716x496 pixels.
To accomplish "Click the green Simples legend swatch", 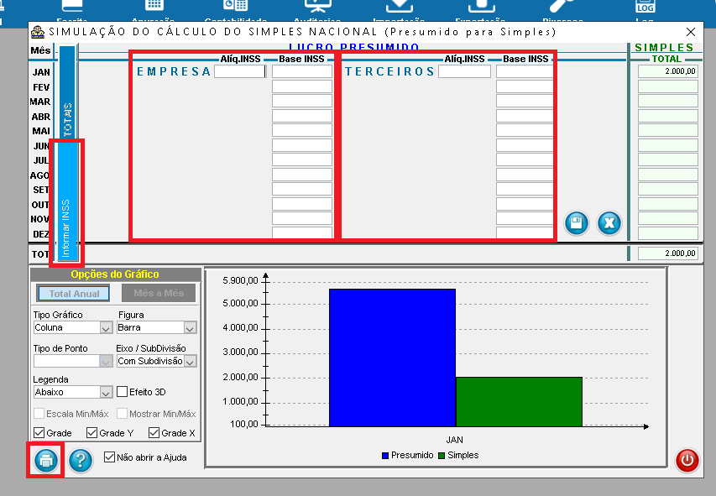I will click(x=442, y=456).
